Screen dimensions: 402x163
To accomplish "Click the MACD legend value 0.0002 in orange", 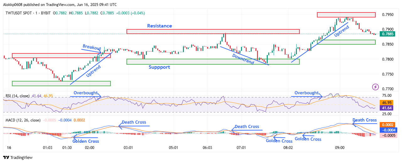I will (x=79, y=120).
